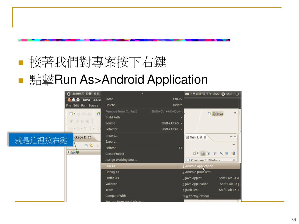299x224 pixels.
Task: Open the user account menu
Action: 227,94
